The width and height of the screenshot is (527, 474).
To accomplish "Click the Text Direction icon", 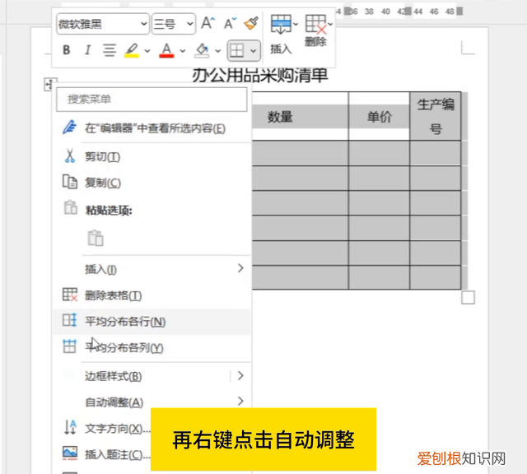I will point(70,427).
